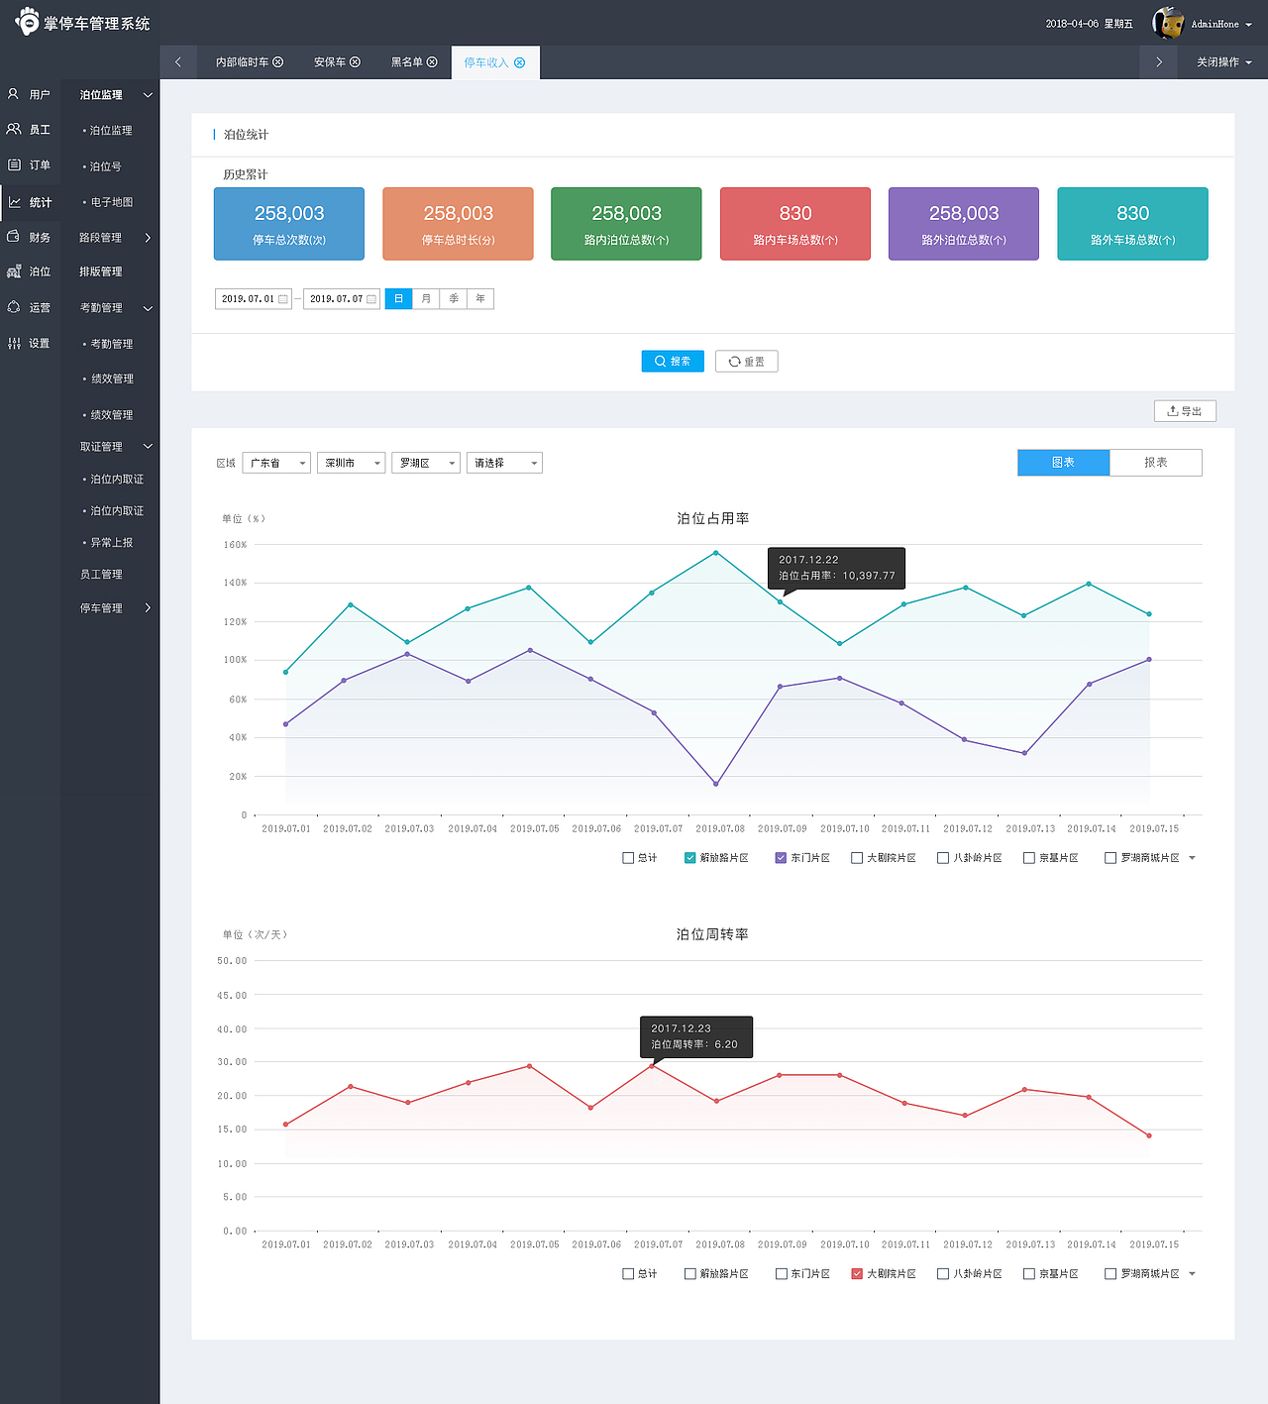1268x1404 pixels.
Task: Open the 用户 user section icon
Action: point(13,94)
